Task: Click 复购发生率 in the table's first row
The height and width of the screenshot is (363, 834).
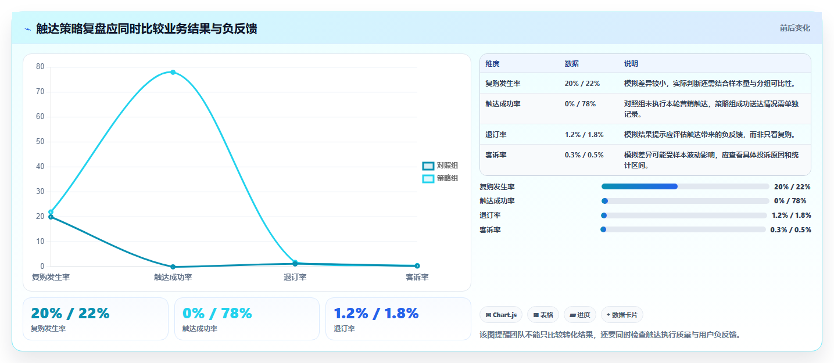Action: (503, 84)
